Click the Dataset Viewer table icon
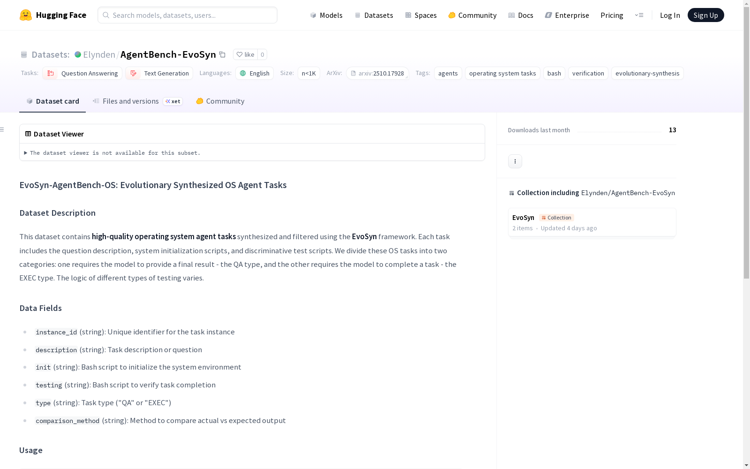The image size is (750, 469). (28, 134)
